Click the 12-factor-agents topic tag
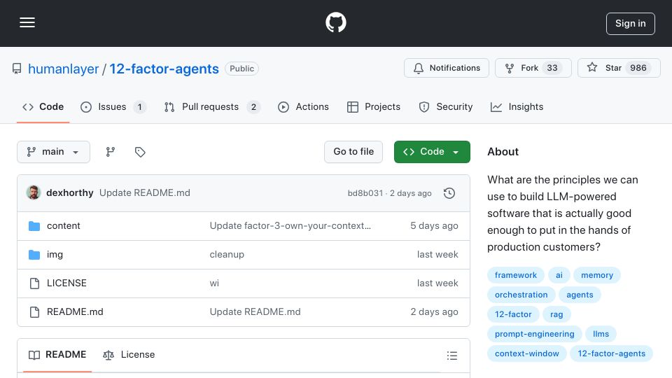 click(x=611, y=353)
